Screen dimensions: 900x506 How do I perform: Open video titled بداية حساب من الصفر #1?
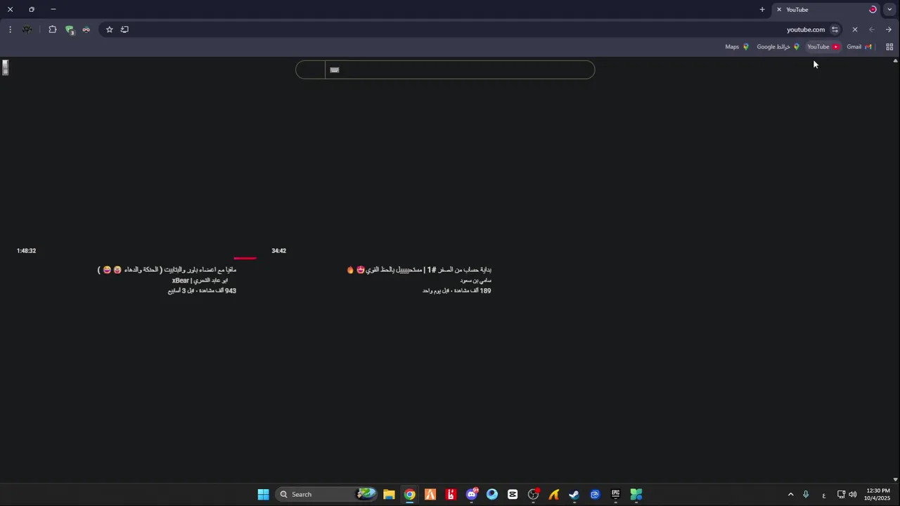point(419,270)
